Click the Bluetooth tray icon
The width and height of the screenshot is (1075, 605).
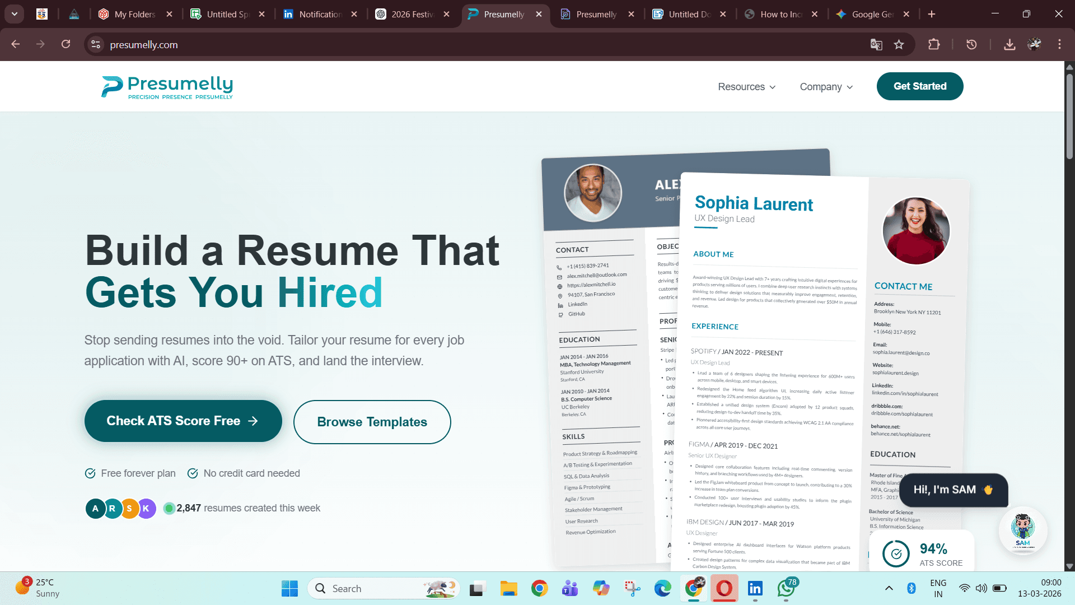pos(911,588)
